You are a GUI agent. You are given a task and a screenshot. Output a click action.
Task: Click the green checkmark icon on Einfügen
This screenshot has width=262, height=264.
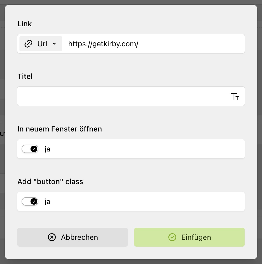coord(172,237)
